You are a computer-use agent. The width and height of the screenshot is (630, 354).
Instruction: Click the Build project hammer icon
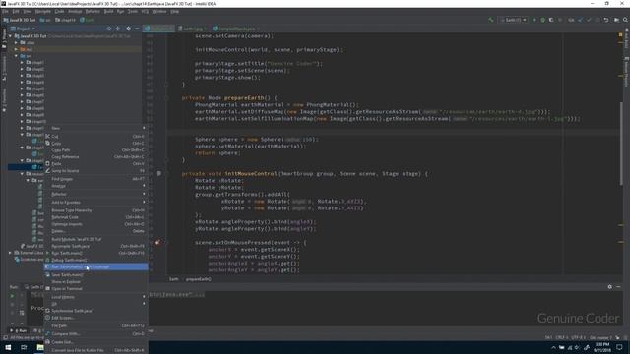(x=491, y=20)
